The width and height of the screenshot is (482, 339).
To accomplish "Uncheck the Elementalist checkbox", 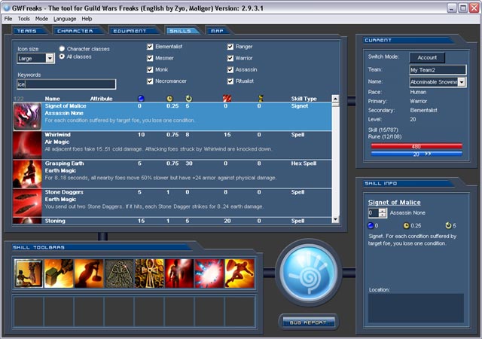I will tap(150, 47).
